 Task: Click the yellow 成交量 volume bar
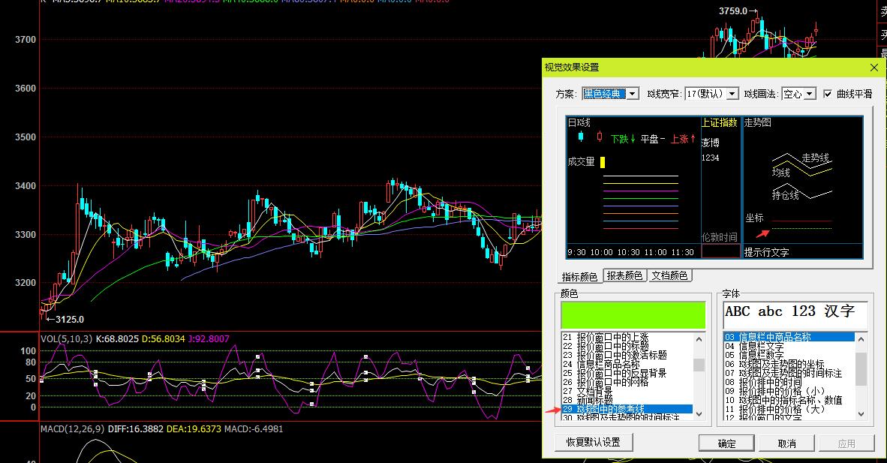coord(602,161)
